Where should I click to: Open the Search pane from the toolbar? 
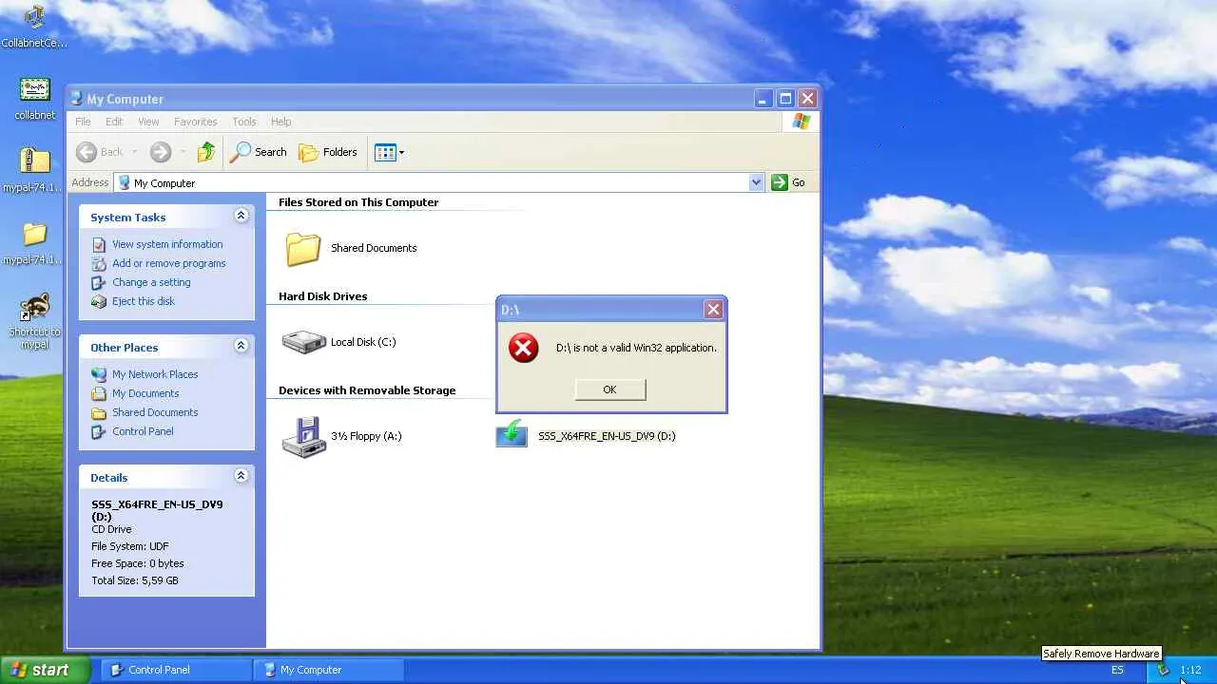click(259, 152)
